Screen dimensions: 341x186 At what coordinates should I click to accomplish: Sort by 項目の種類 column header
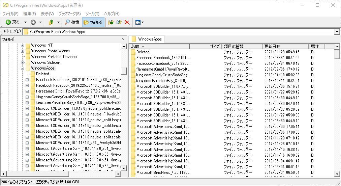(x=242, y=46)
